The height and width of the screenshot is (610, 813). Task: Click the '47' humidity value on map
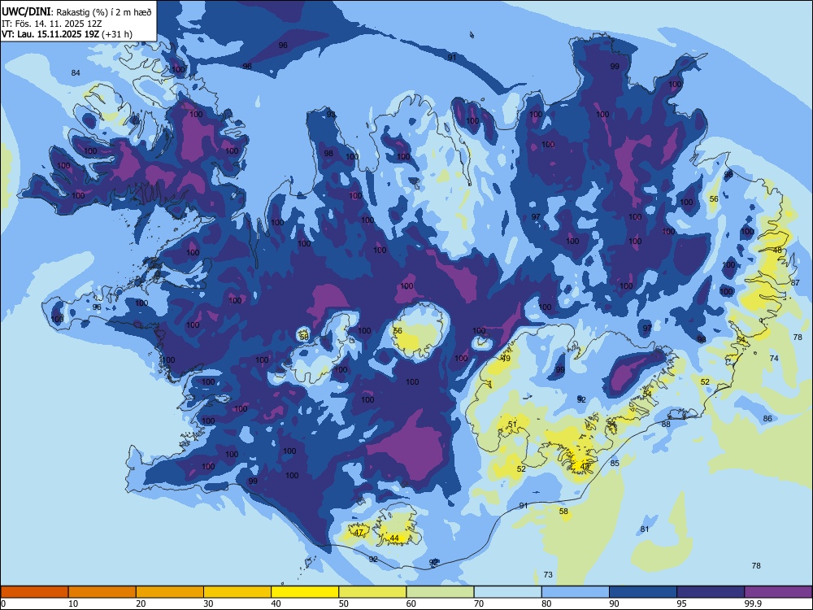point(359,532)
